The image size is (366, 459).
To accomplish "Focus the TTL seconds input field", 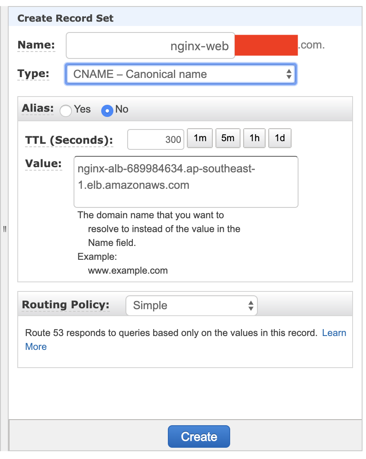I will coord(156,139).
